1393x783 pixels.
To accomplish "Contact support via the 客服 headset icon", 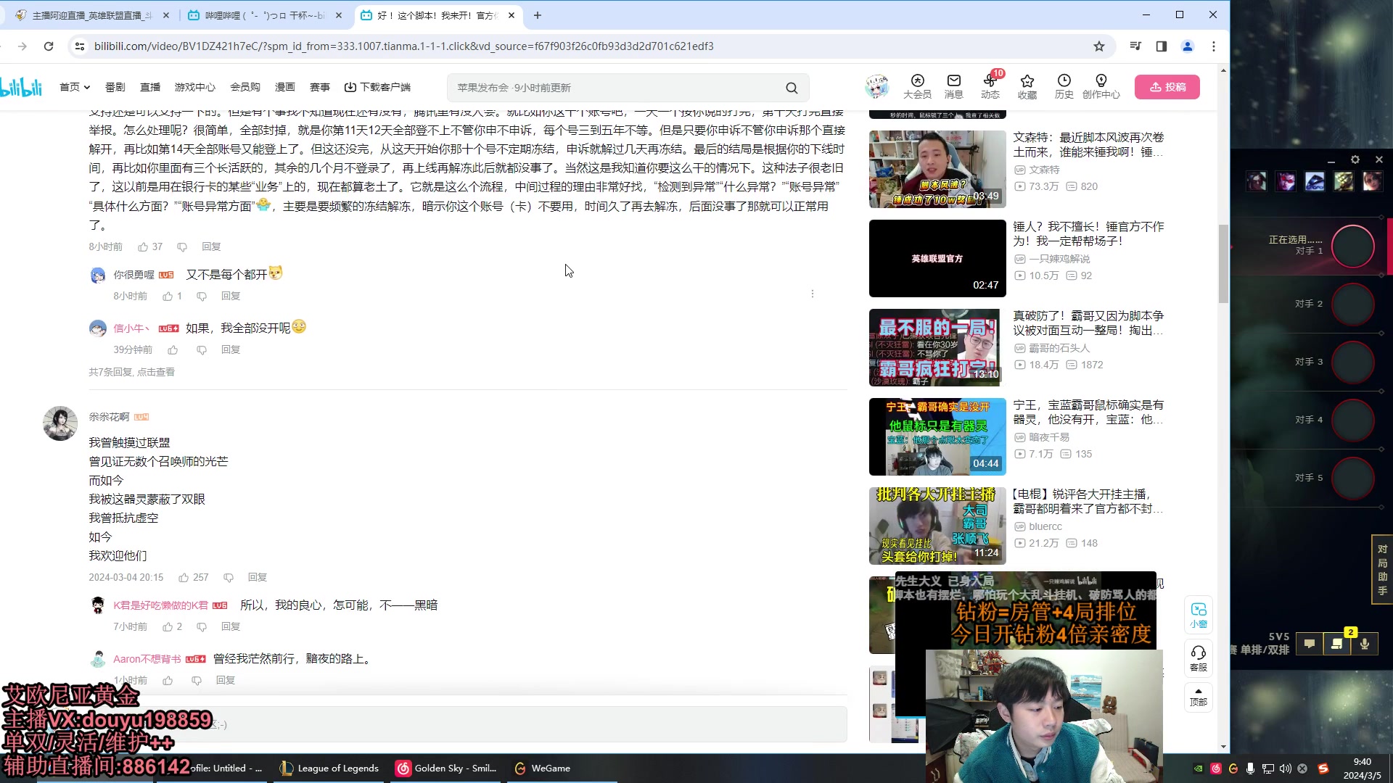I will click(1198, 656).
